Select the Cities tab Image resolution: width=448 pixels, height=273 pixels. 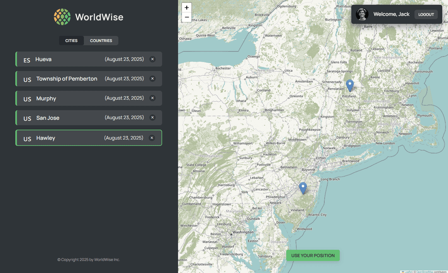[x=71, y=41]
